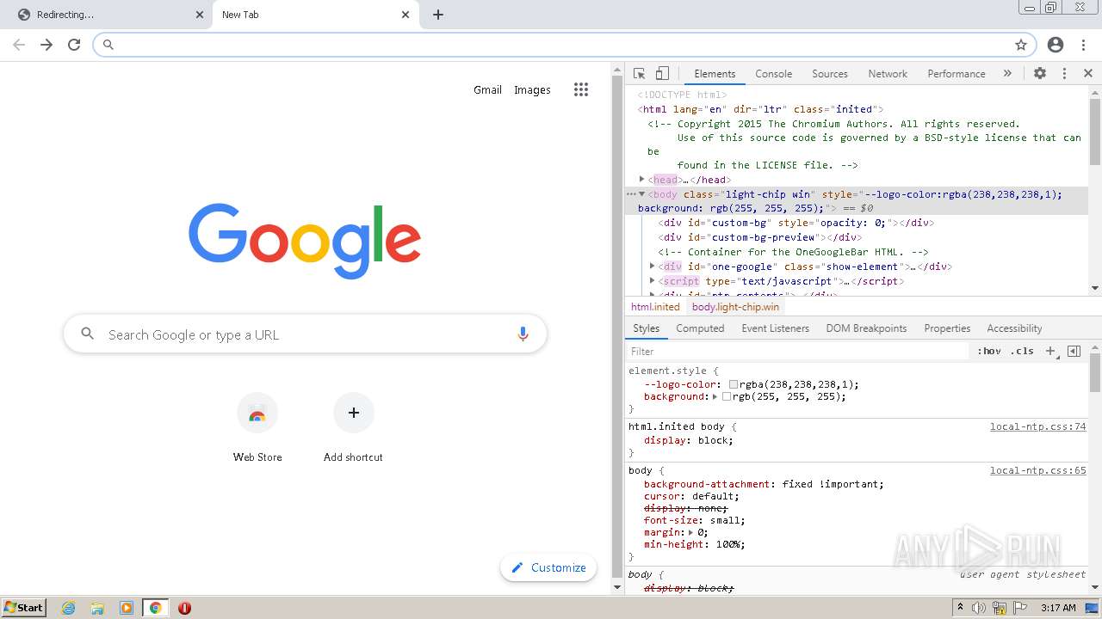1102x619 pixels.
Task: Switch to the Console tab
Action: (x=773, y=74)
